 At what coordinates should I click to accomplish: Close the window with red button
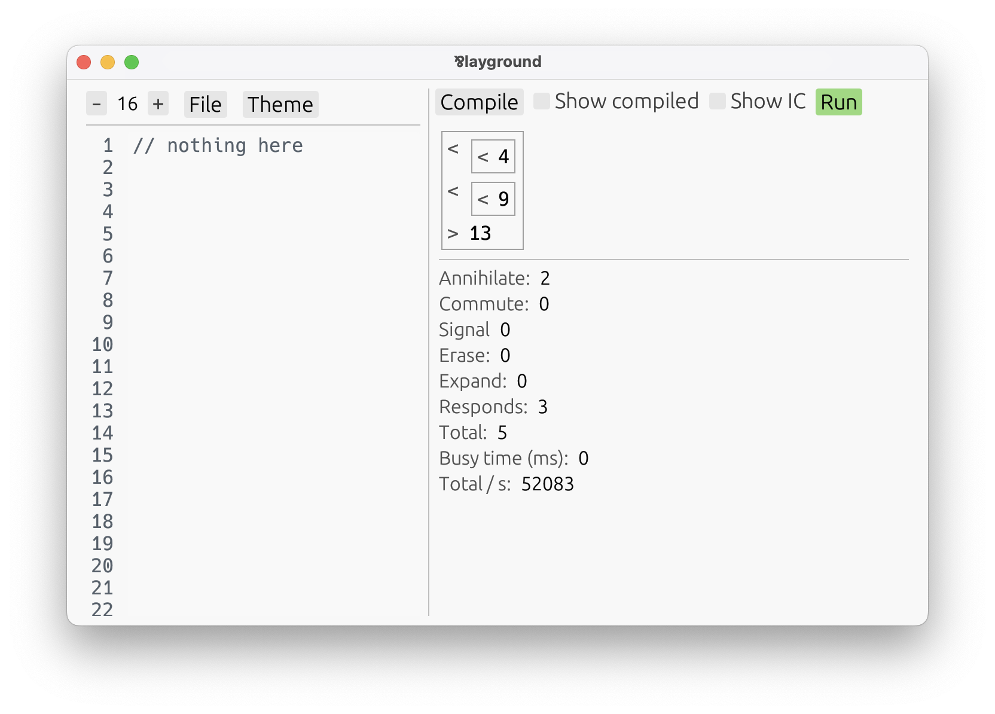tap(84, 62)
